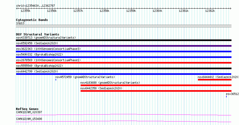Click the Cytogenetic Bands track heading
The width and height of the screenshot is (239, 125).
[32, 20]
